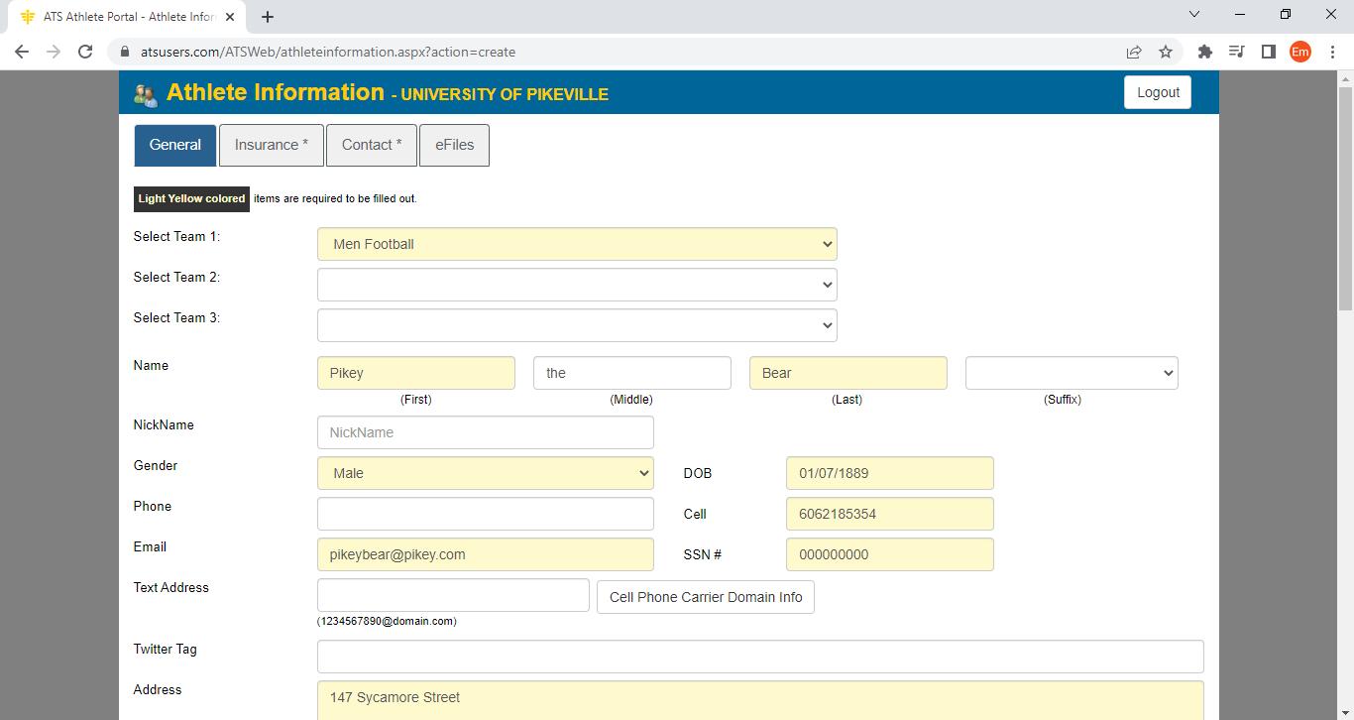Click the Address field with Sycamore Street
The image size is (1354, 720).
(760, 700)
